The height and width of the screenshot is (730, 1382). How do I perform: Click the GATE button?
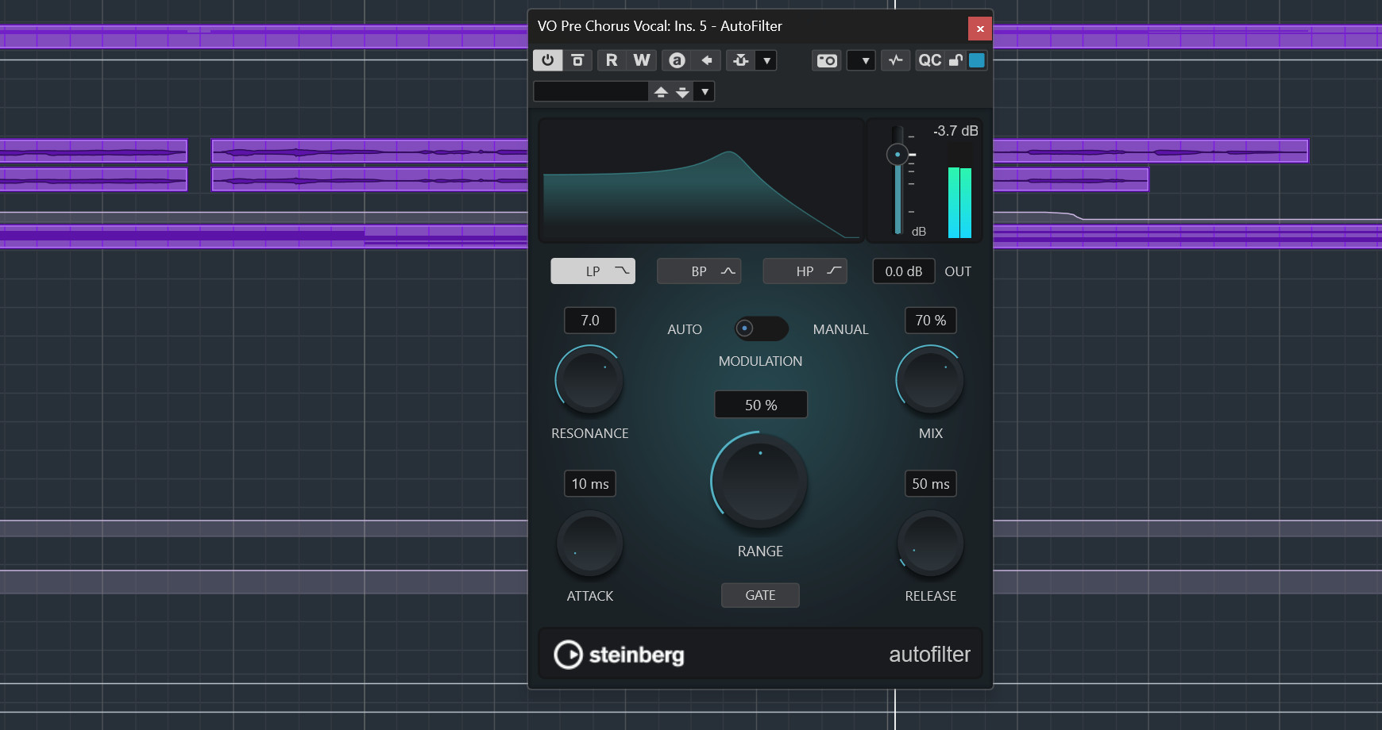click(760, 595)
